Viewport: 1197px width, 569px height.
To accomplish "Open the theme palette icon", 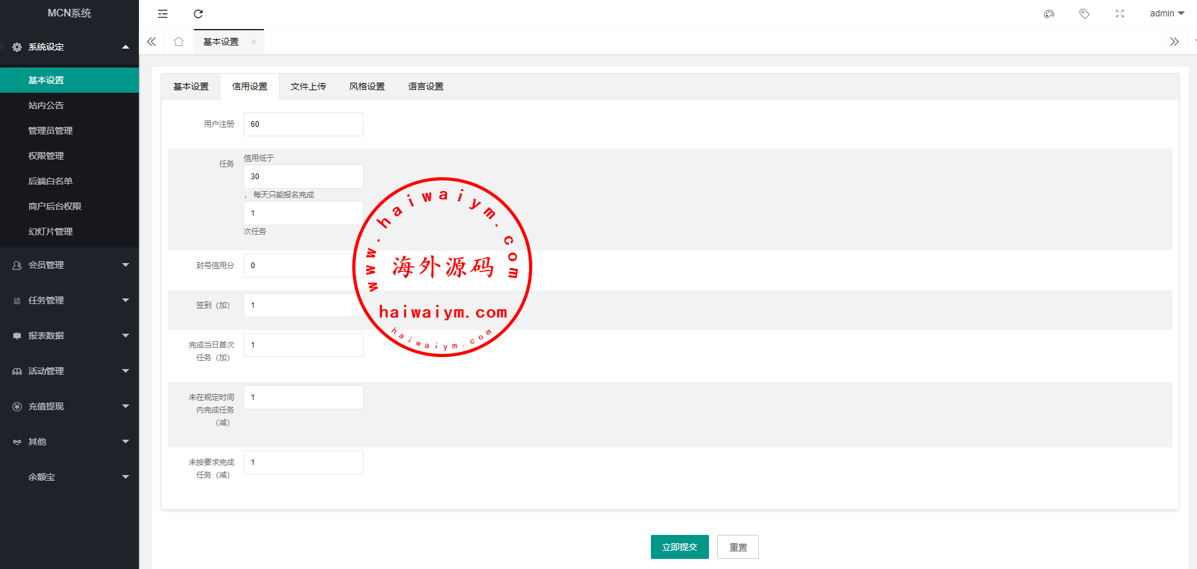I will pyautogui.click(x=1049, y=14).
